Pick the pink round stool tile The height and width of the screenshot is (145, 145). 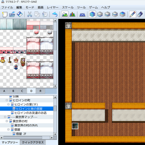[x=36, y=32]
